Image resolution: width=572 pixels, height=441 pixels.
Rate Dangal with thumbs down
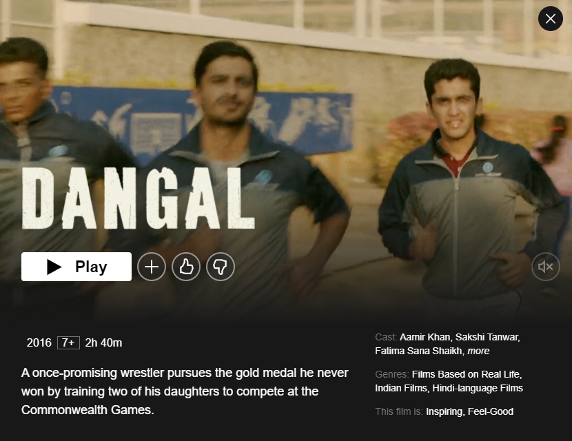pyautogui.click(x=221, y=267)
